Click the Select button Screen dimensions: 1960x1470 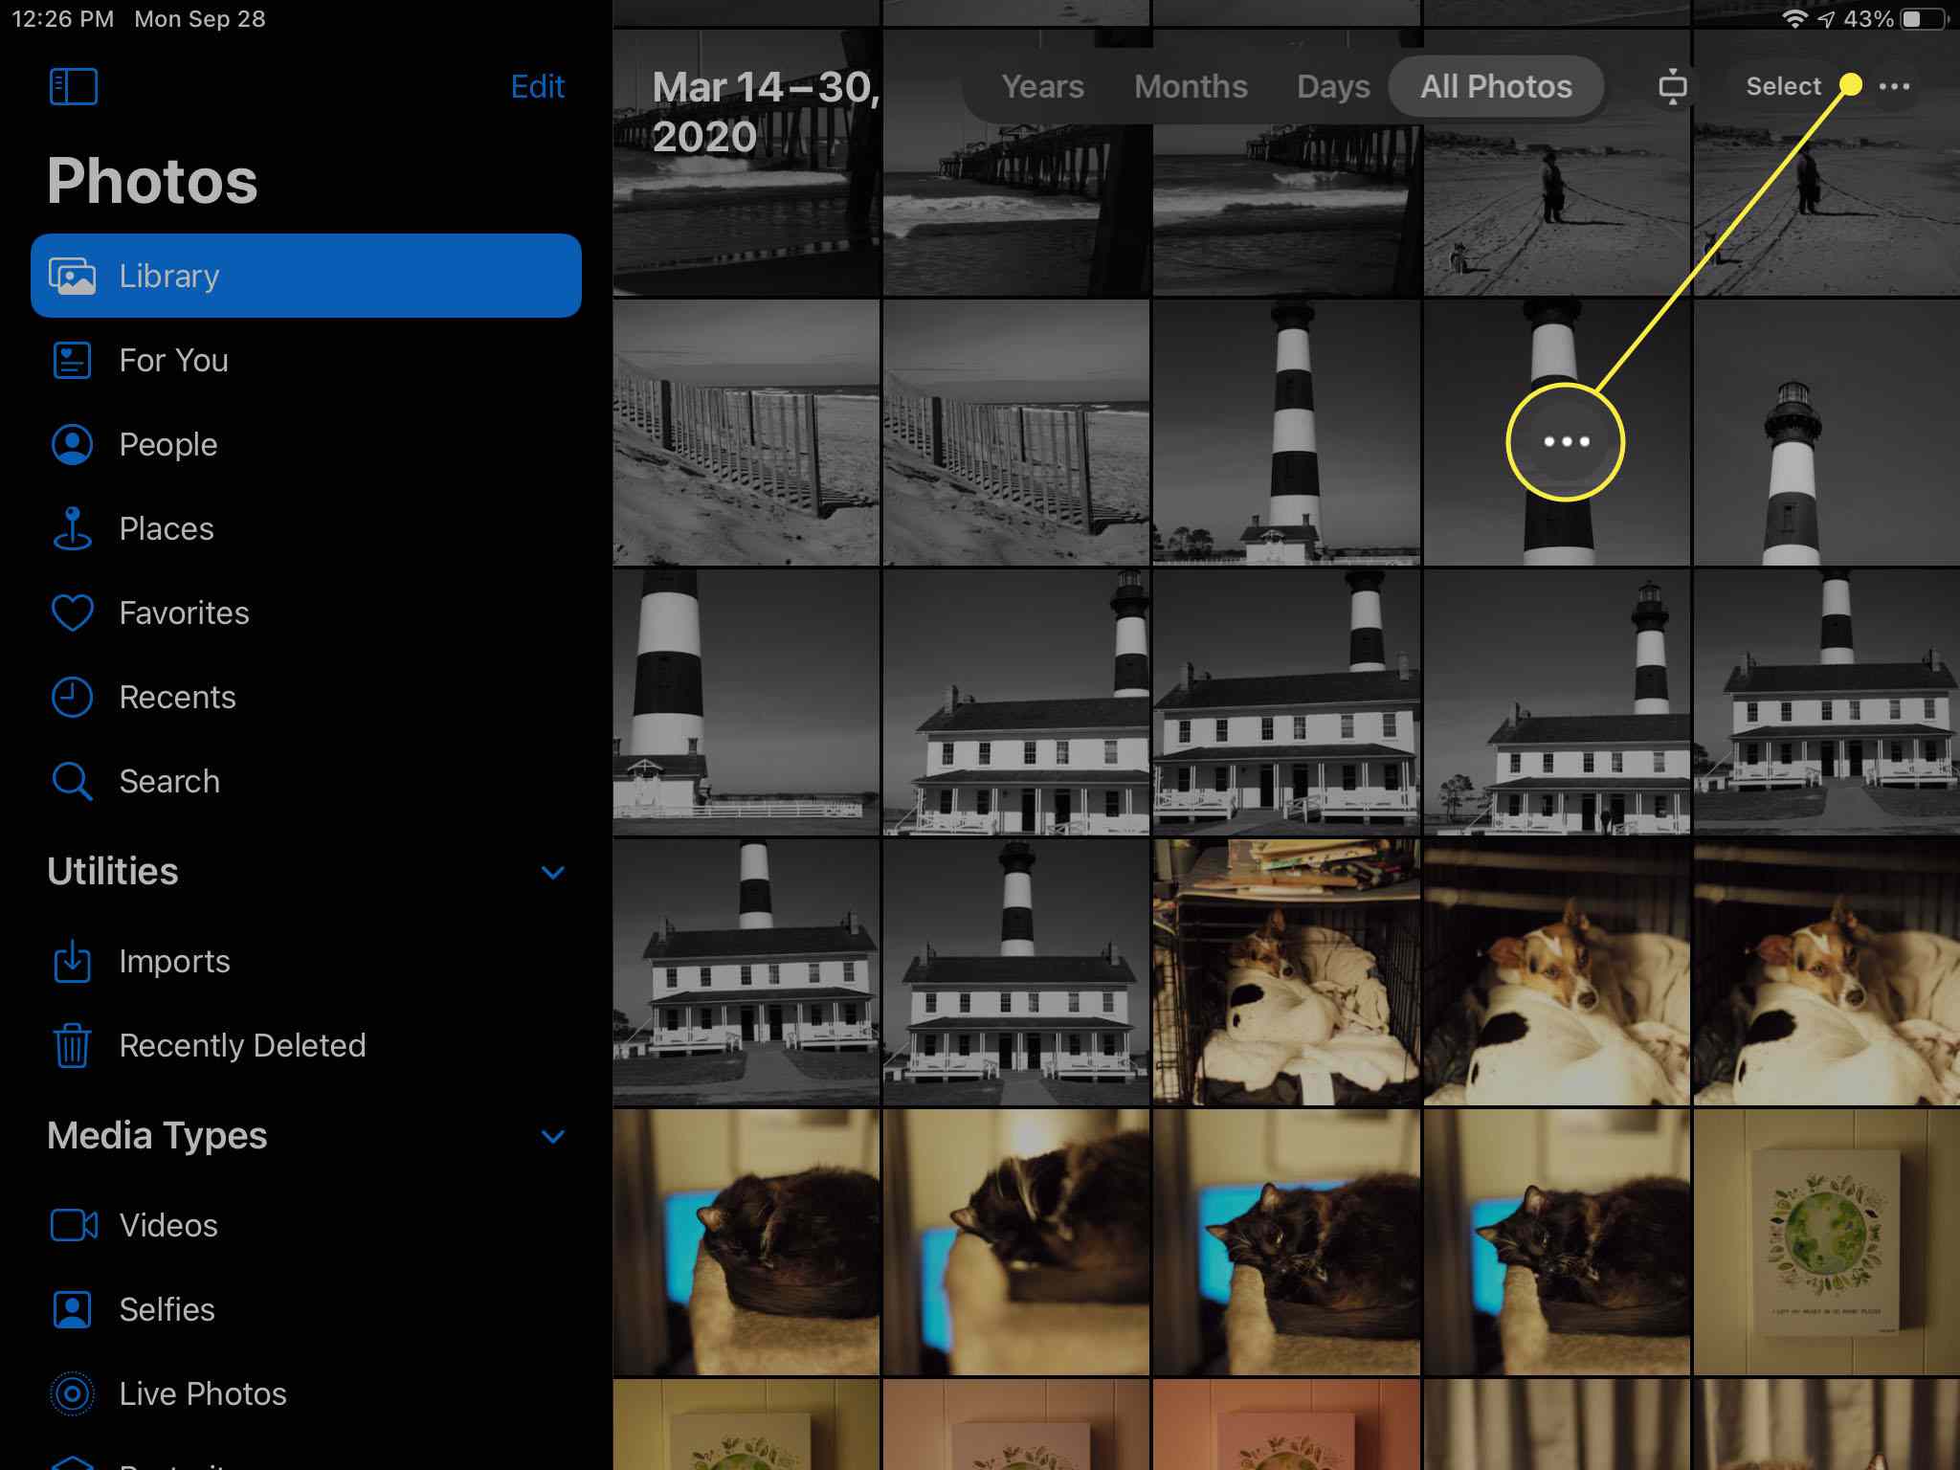pos(1783,86)
